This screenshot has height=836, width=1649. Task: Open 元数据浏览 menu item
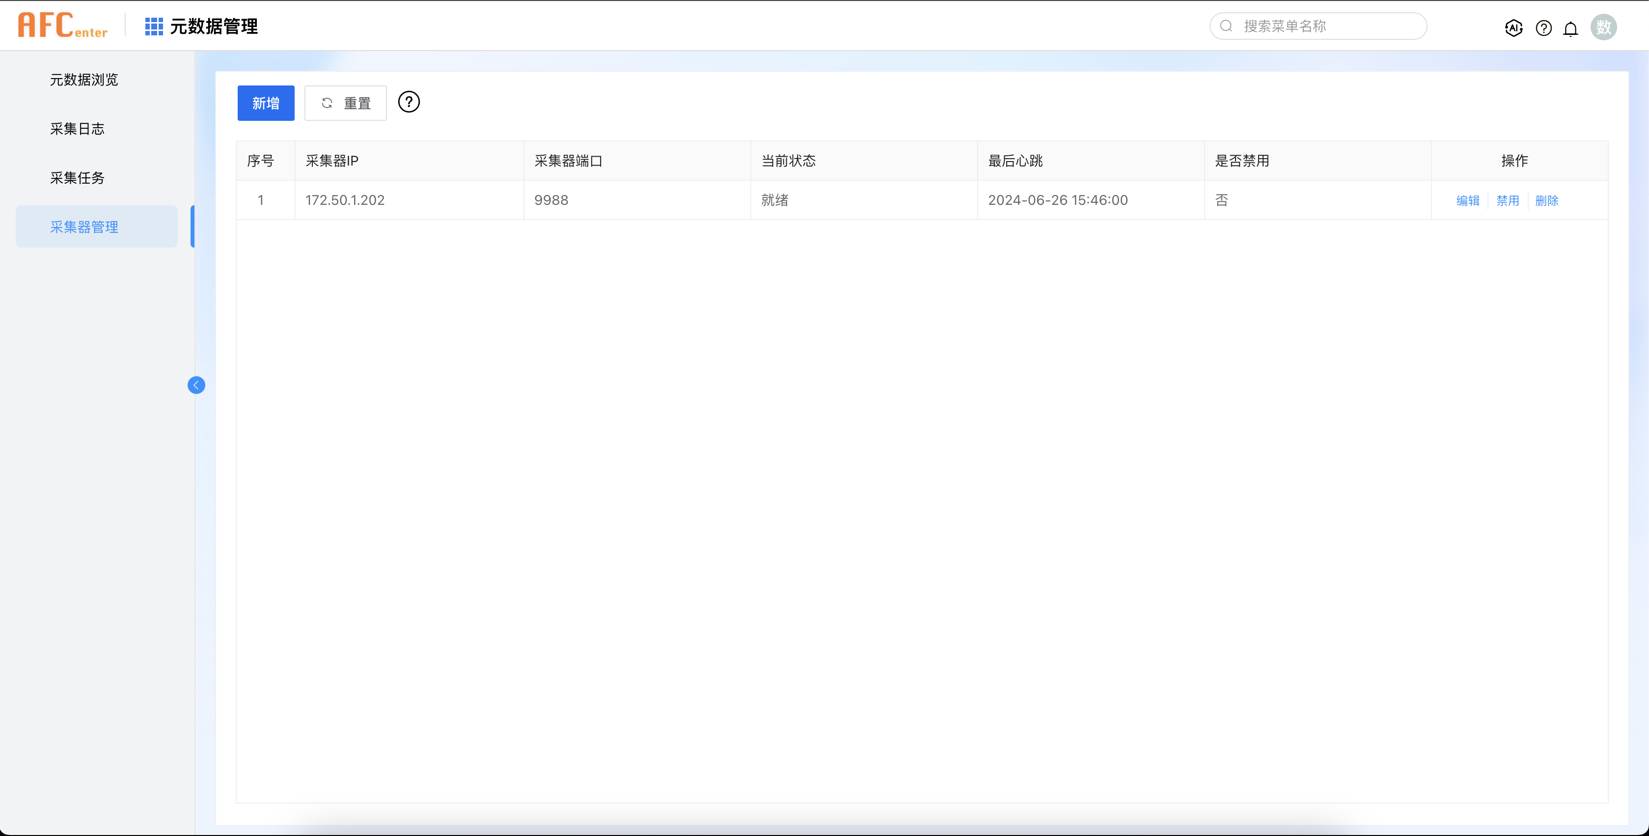pos(84,80)
